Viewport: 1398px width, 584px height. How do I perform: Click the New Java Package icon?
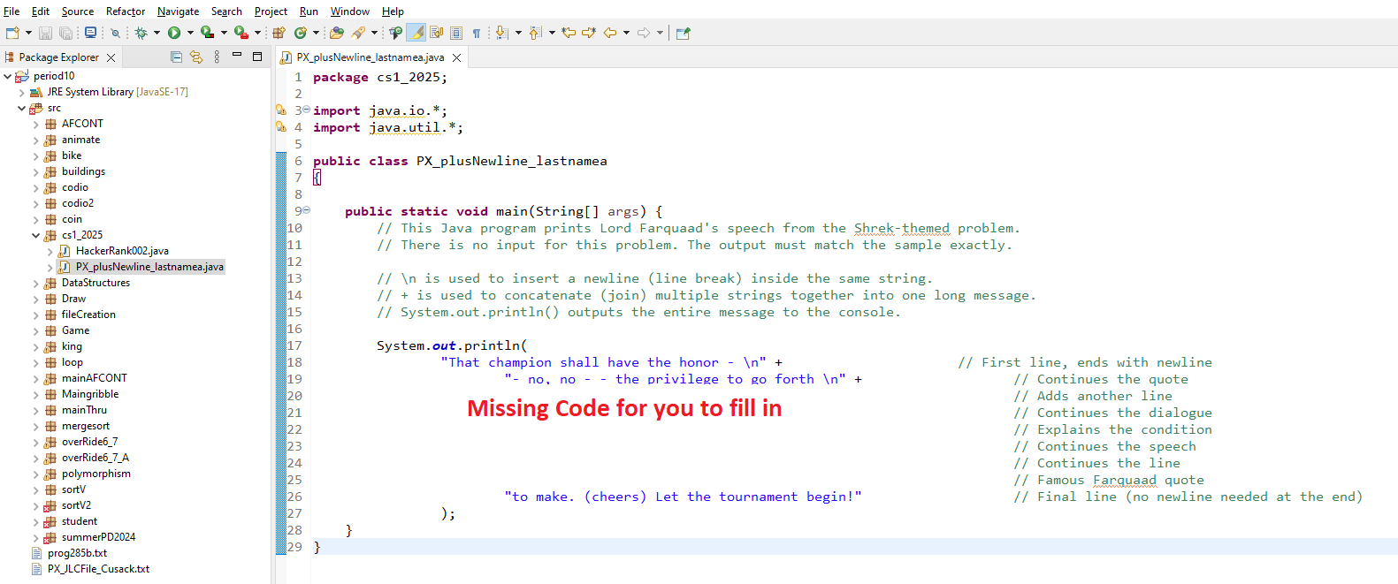click(279, 33)
